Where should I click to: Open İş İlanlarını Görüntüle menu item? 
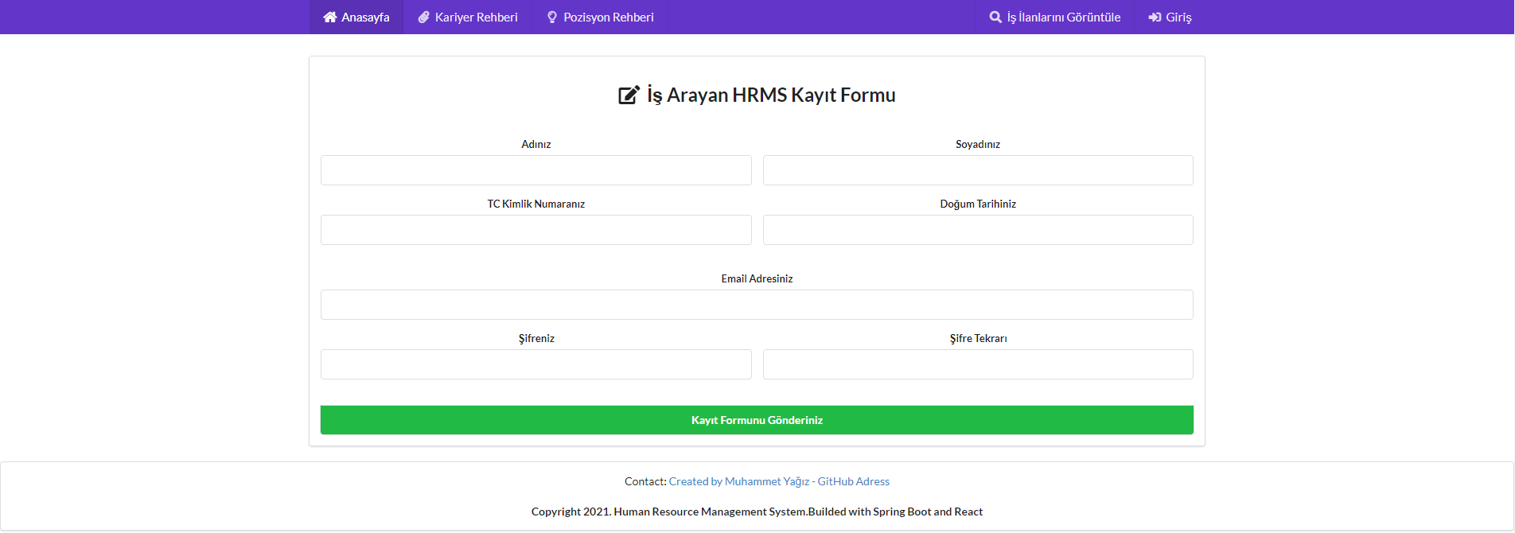1055,17
